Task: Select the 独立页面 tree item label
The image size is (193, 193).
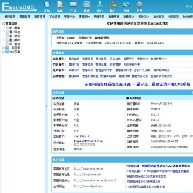Action: tap(14, 52)
